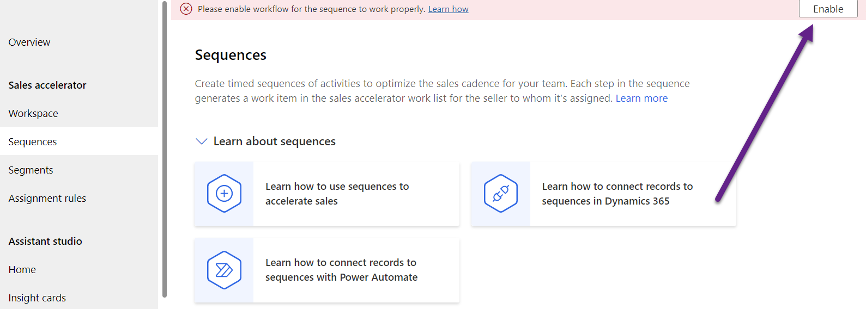Open card about connecting records with Power Automate

(x=341, y=270)
